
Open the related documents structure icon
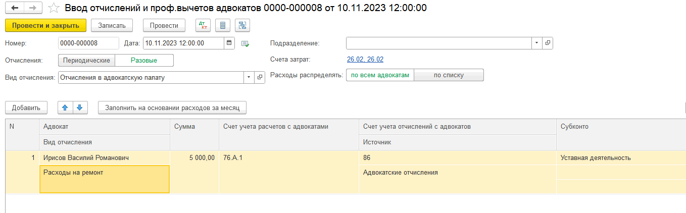coord(242,25)
